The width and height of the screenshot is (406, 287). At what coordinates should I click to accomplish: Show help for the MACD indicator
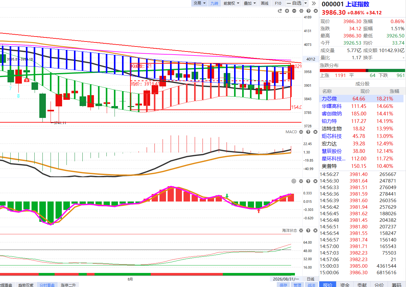point(308,132)
